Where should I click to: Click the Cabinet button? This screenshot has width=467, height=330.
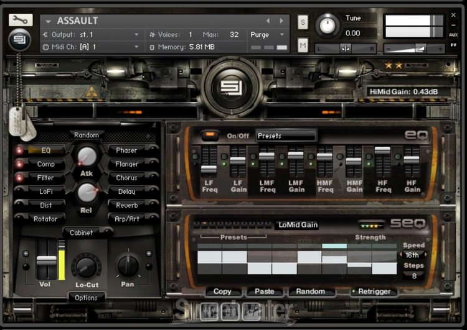[x=82, y=232]
